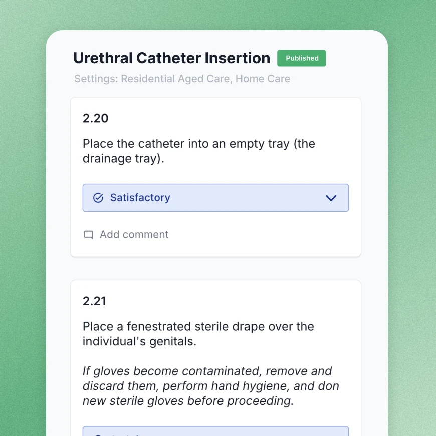436x436 pixels.
Task: Click the Urethral Catheter Insertion heading
Action: [171, 58]
